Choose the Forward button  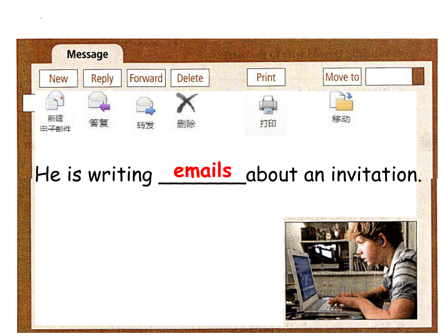pyautogui.click(x=146, y=78)
